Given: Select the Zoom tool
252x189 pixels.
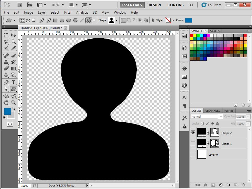Looking at the screenshot, I should [x=13, y=102].
